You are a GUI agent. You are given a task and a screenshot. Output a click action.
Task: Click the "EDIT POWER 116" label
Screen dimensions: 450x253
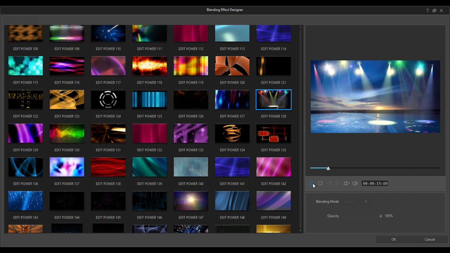pyautogui.click(x=67, y=83)
